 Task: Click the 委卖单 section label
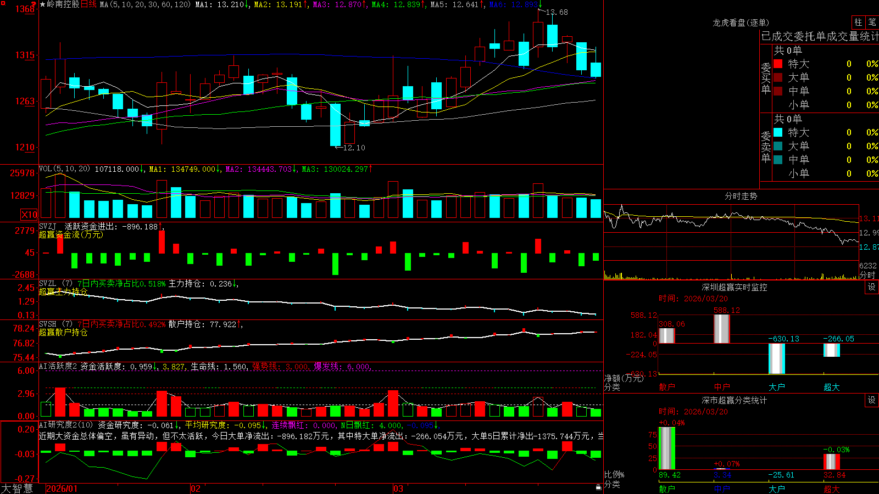[766, 147]
